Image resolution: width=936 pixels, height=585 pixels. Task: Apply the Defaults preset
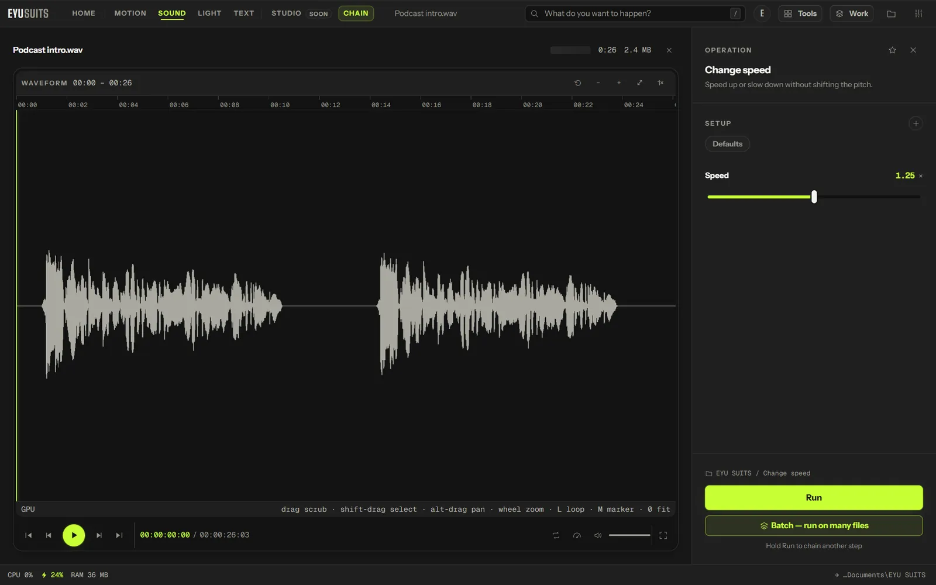pyautogui.click(x=727, y=144)
